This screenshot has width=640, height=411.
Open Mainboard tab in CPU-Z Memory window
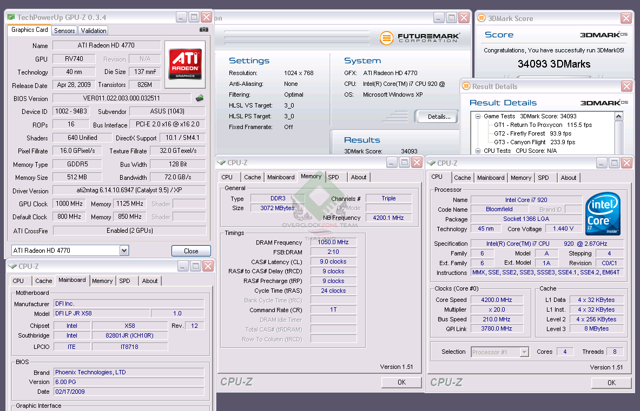pos(281,177)
